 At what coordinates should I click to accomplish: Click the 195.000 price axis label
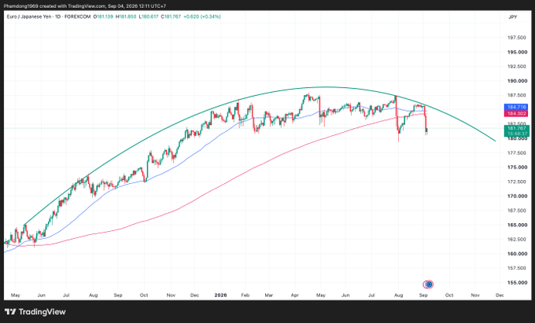click(517, 52)
